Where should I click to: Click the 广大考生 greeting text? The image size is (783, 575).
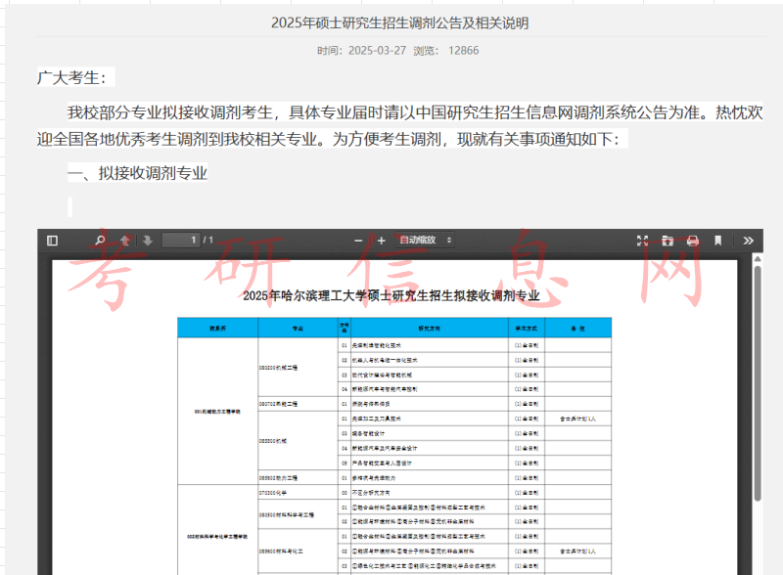pos(74,78)
